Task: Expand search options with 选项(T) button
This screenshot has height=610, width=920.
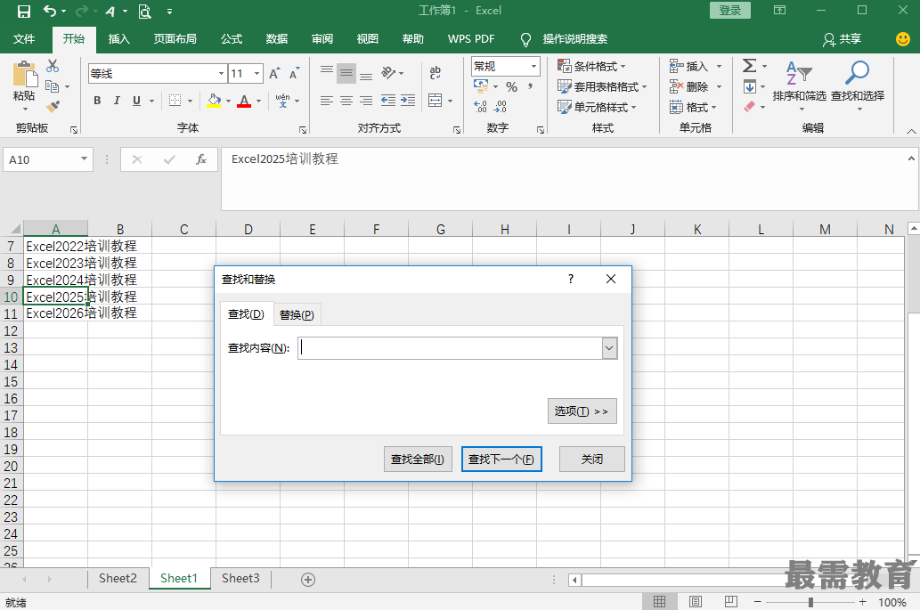Action: coord(582,411)
